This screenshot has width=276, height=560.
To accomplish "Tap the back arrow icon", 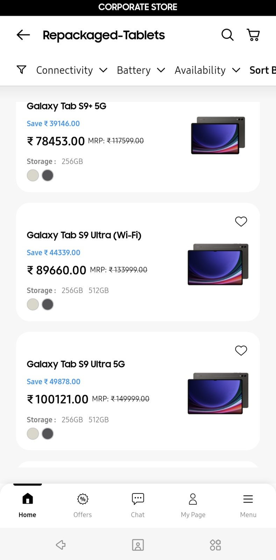I will (23, 35).
